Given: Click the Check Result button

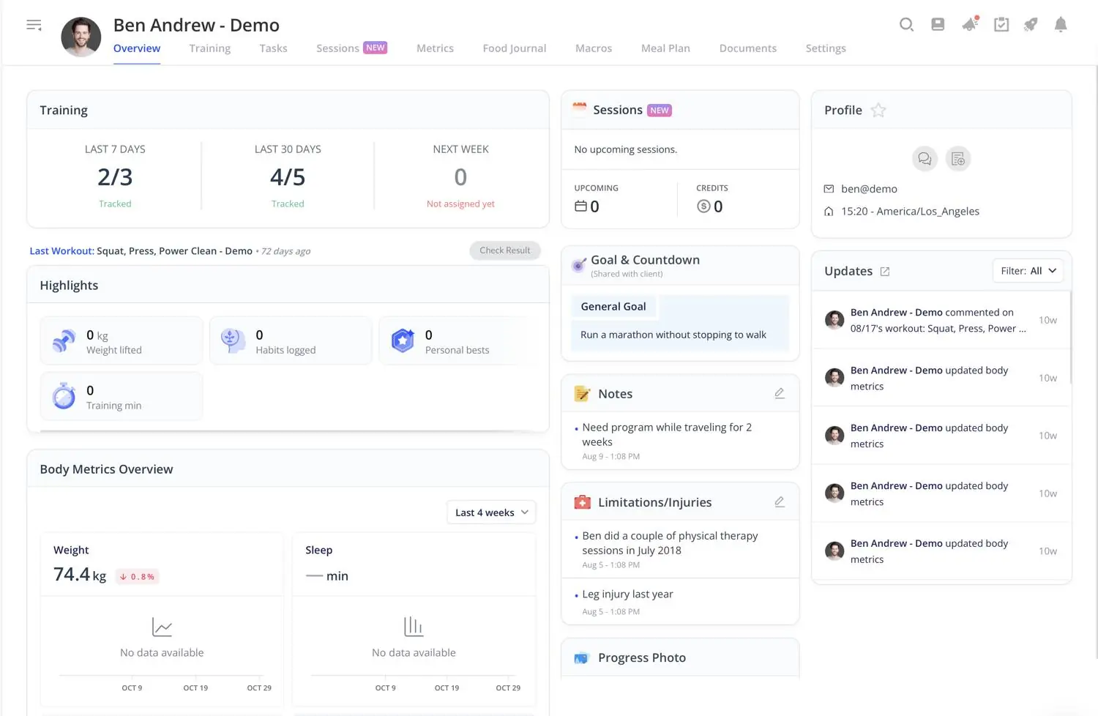Looking at the screenshot, I should [x=505, y=250].
